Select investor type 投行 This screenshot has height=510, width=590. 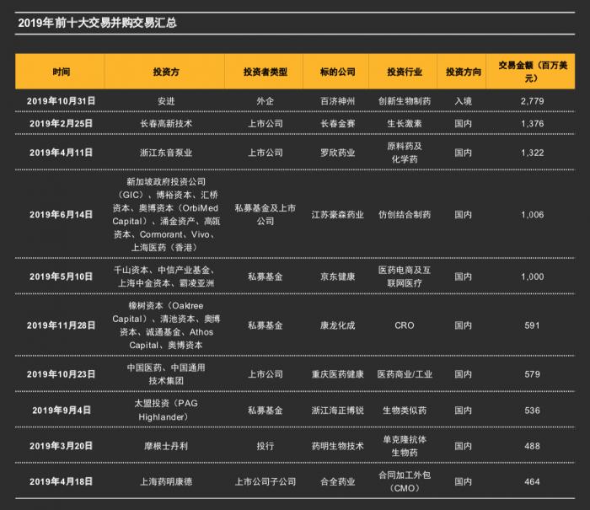[x=265, y=446]
